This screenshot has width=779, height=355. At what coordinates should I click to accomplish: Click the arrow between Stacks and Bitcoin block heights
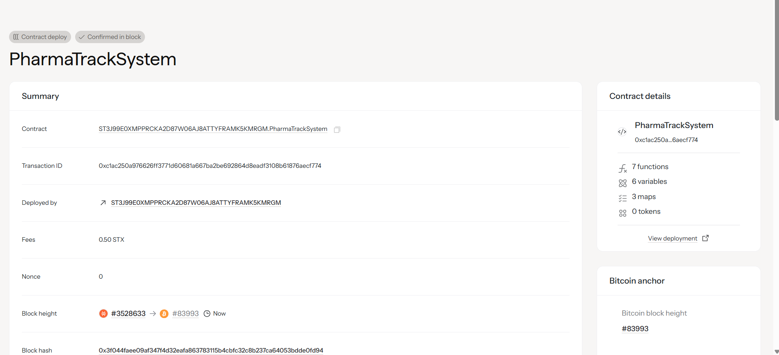tap(153, 314)
